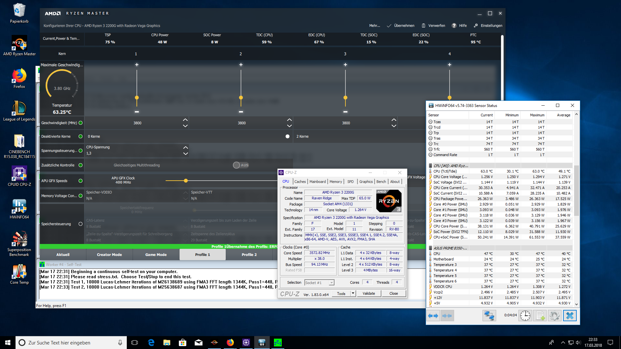Click Verwerfen to discard changes

tap(433, 26)
